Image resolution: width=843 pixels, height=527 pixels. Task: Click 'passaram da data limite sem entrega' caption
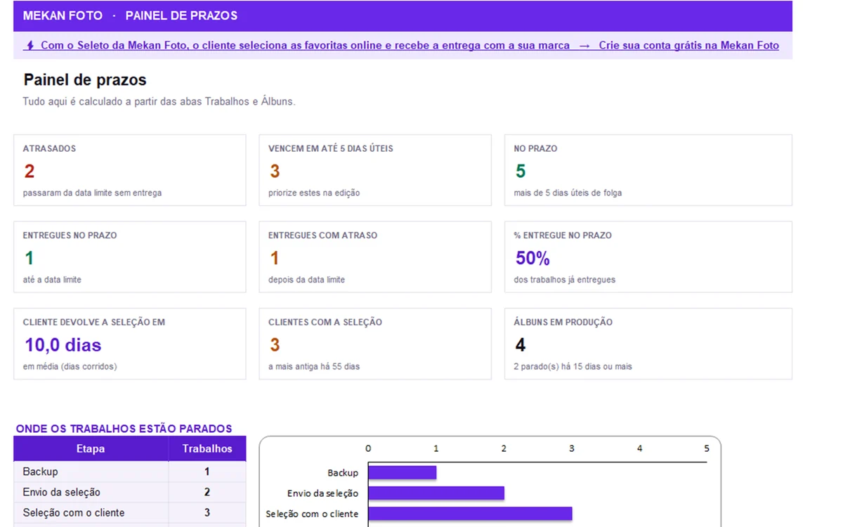pyautogui.click(x=92, y=193)
